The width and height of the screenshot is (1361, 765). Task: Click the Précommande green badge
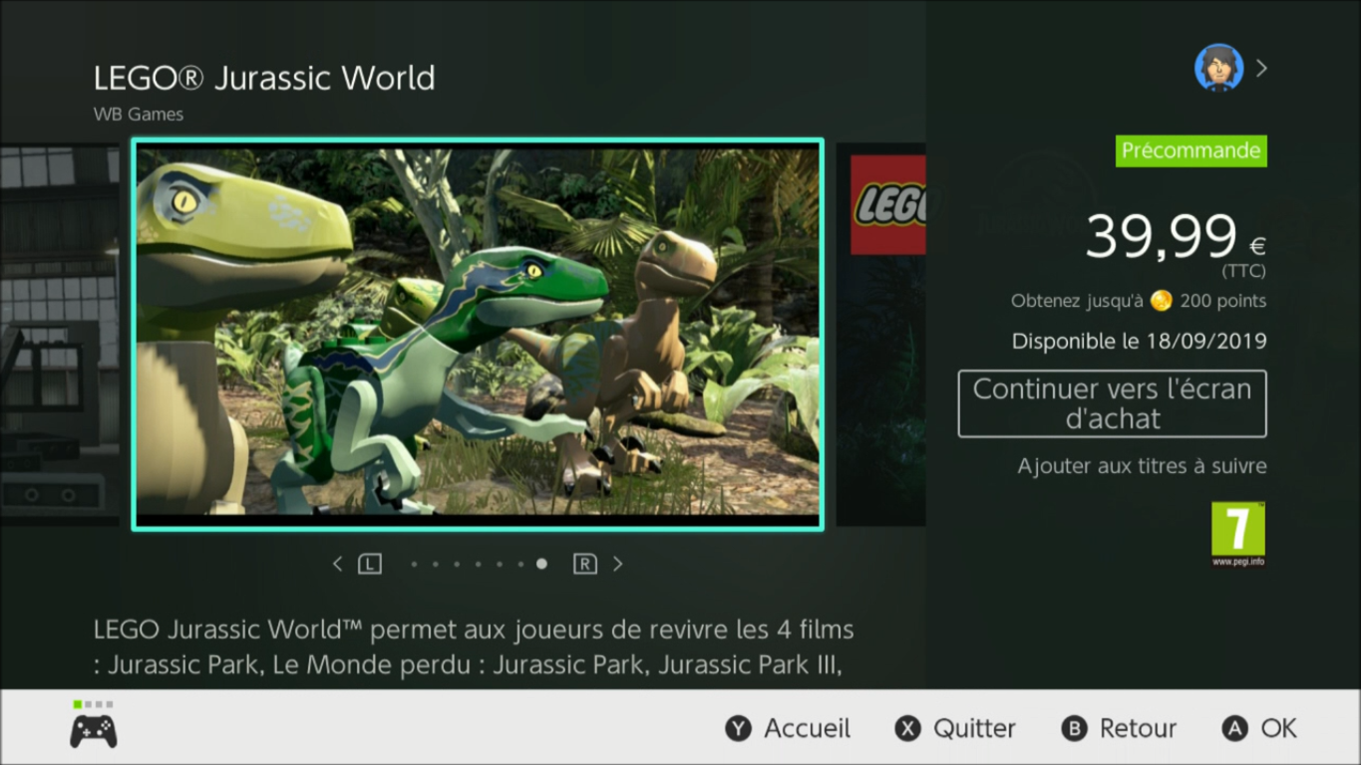[x=1191, y=150]
